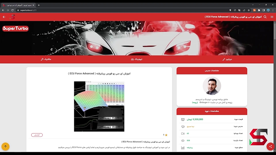Click the گزارش report button

[37, 135]
